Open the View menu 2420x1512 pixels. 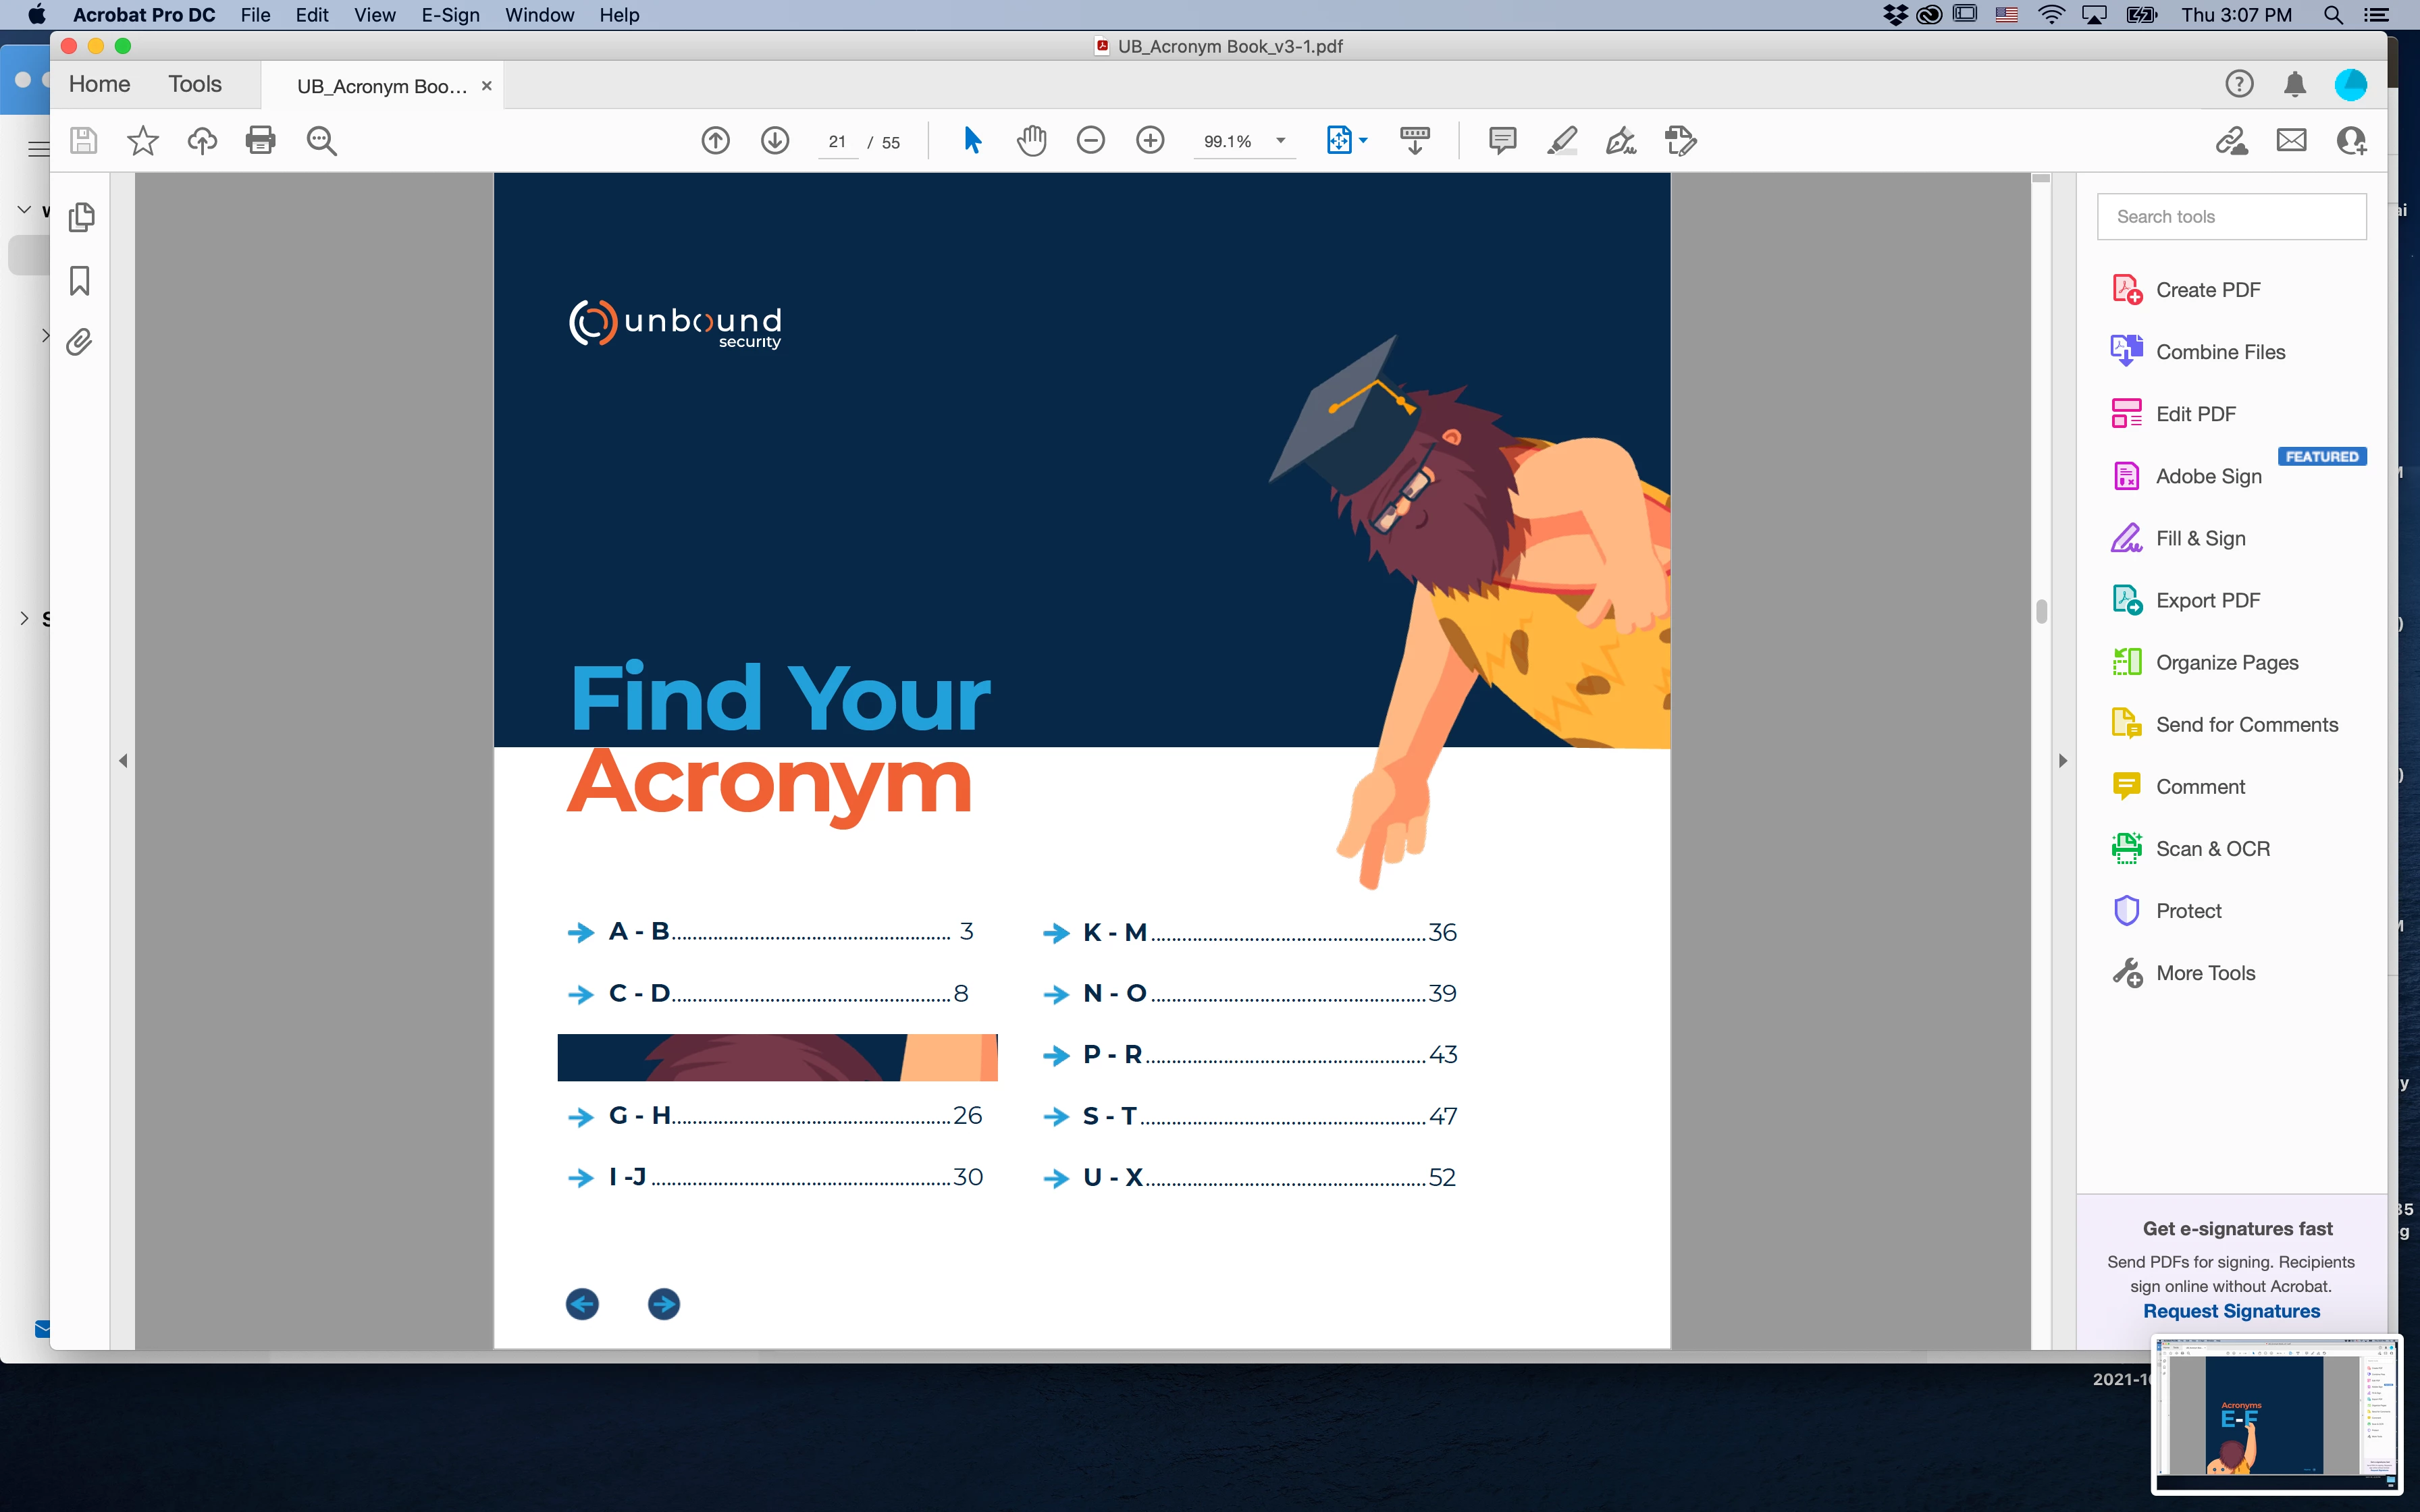click(x=374, y=15)
